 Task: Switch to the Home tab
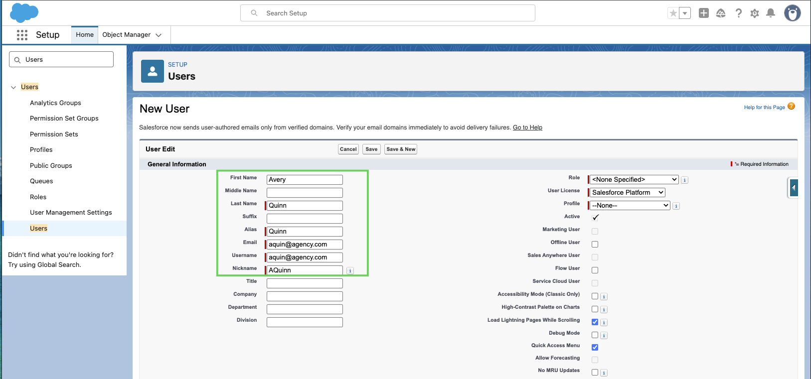85,35
